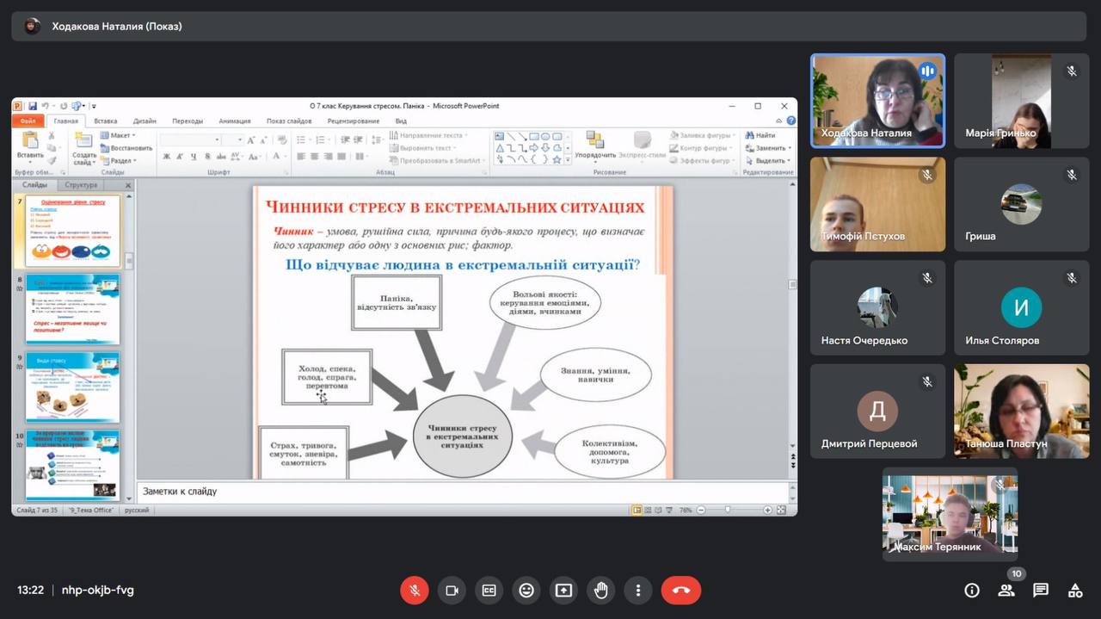The width and height of the screenshot is (1101, 619).
Task: Expand the Макет layout dropdown
Action: [119, 135]
